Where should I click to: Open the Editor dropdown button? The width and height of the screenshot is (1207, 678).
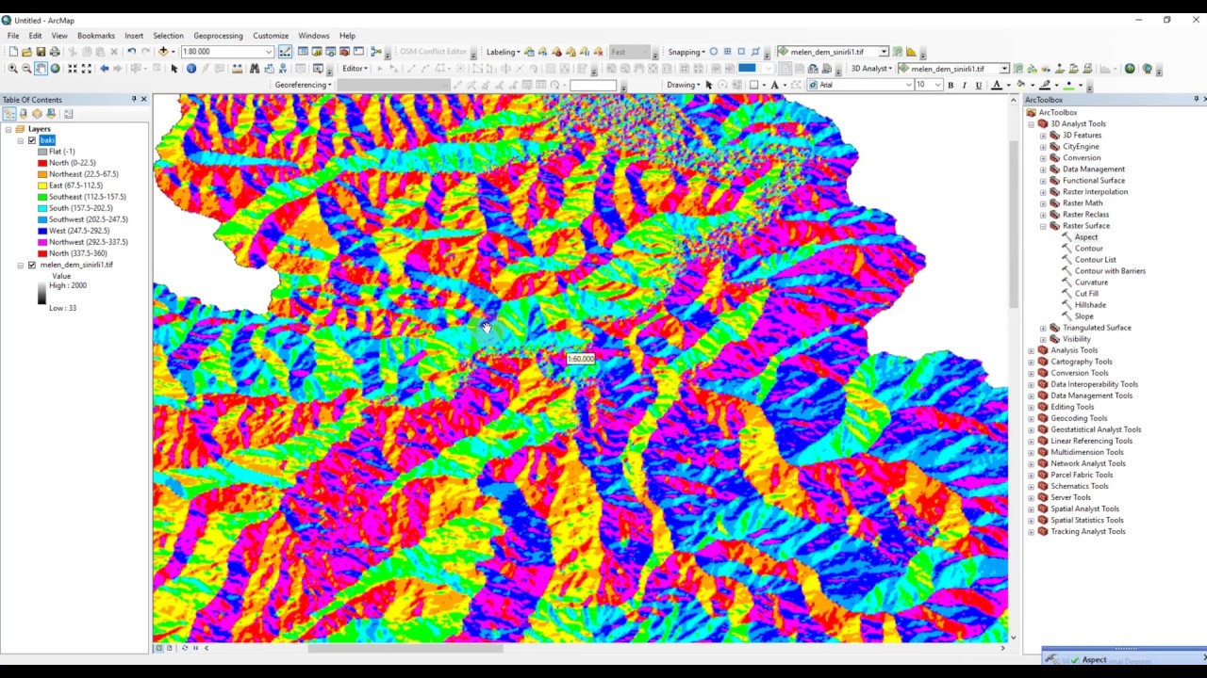[355, 69]
